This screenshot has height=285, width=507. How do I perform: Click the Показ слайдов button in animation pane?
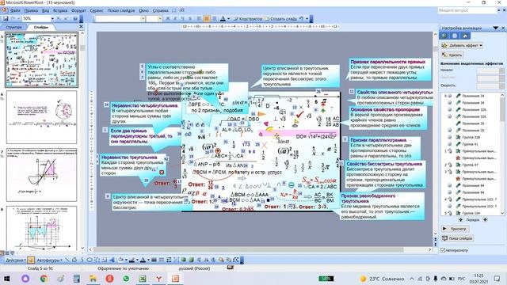458,238
